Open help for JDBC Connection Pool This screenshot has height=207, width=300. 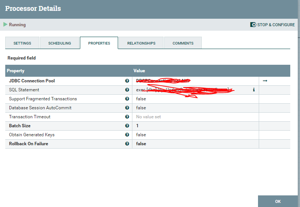click(x=127, y=81)
